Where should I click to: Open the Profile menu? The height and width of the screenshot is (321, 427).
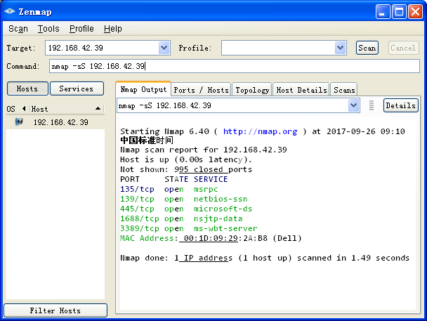click(x=81, y=29)
